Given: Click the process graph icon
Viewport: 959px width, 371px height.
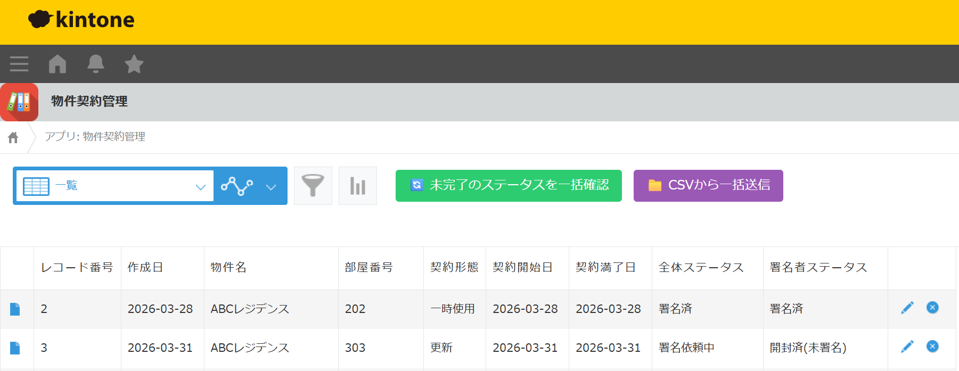Looking at the screenshot, I should [x=237, y=186].
